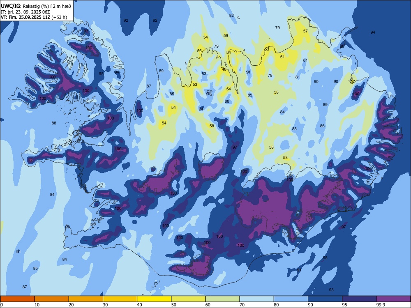Click the '70' legend tick label
The width and height of the screenshot is (411, 308).
(x=242, y=305)
